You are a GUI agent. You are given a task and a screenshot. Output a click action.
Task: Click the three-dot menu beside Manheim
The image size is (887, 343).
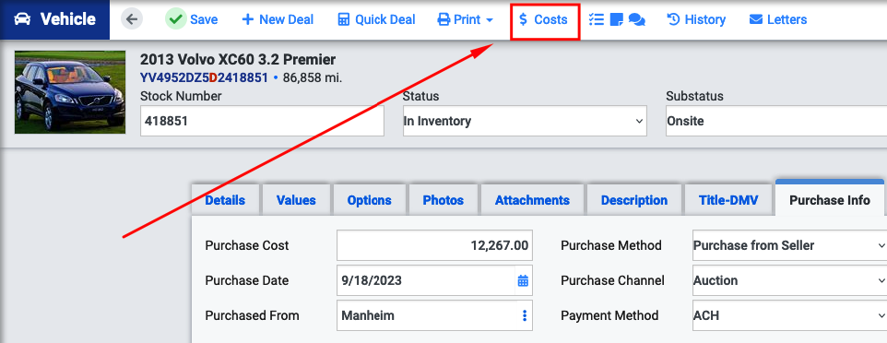point(525,316)
